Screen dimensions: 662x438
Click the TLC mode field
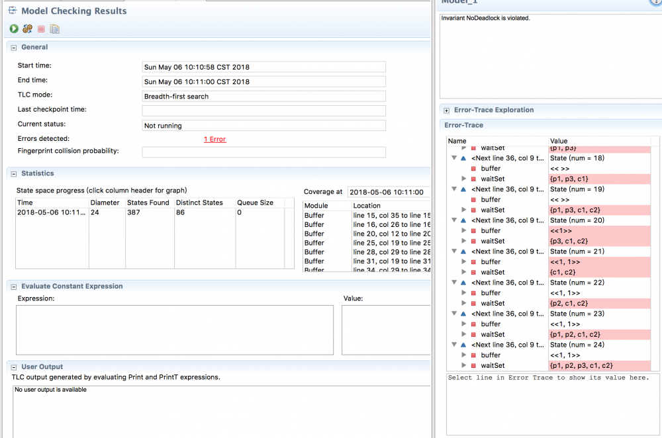click(264, 97)
